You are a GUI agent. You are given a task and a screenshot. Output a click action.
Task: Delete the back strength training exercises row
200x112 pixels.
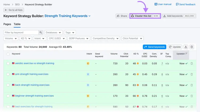[x=192, y=85]
